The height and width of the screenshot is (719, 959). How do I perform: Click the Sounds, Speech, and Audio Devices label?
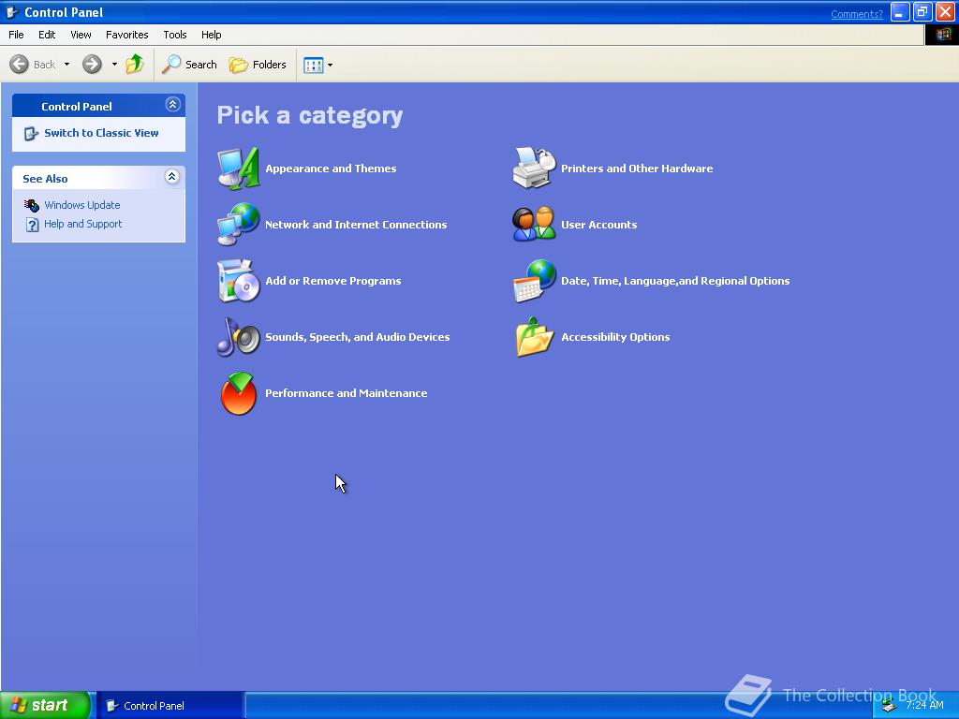coord(357,337)
